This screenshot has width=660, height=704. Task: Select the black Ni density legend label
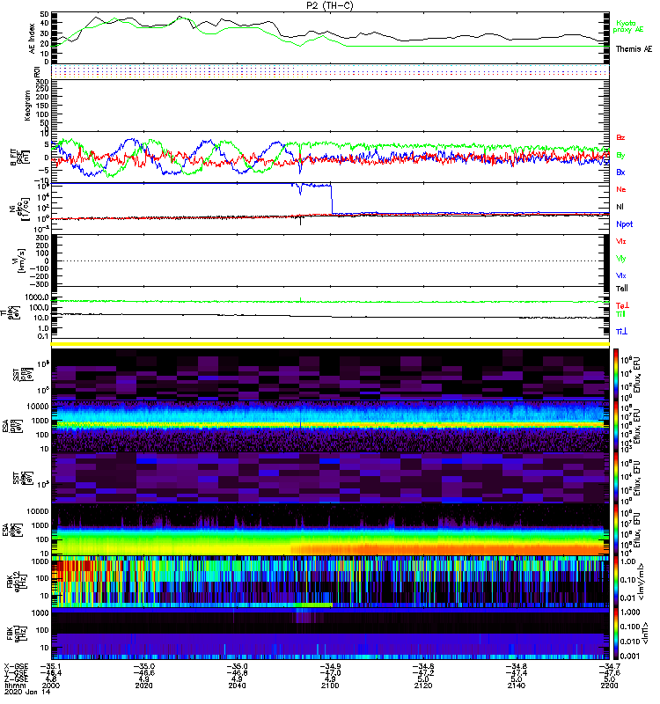click(x=620, y=207)
